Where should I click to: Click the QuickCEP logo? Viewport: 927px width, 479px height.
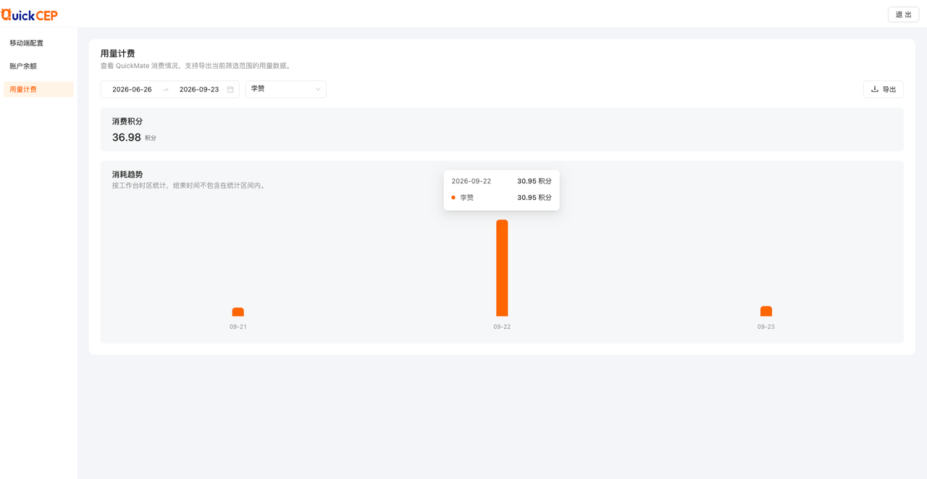30,14
